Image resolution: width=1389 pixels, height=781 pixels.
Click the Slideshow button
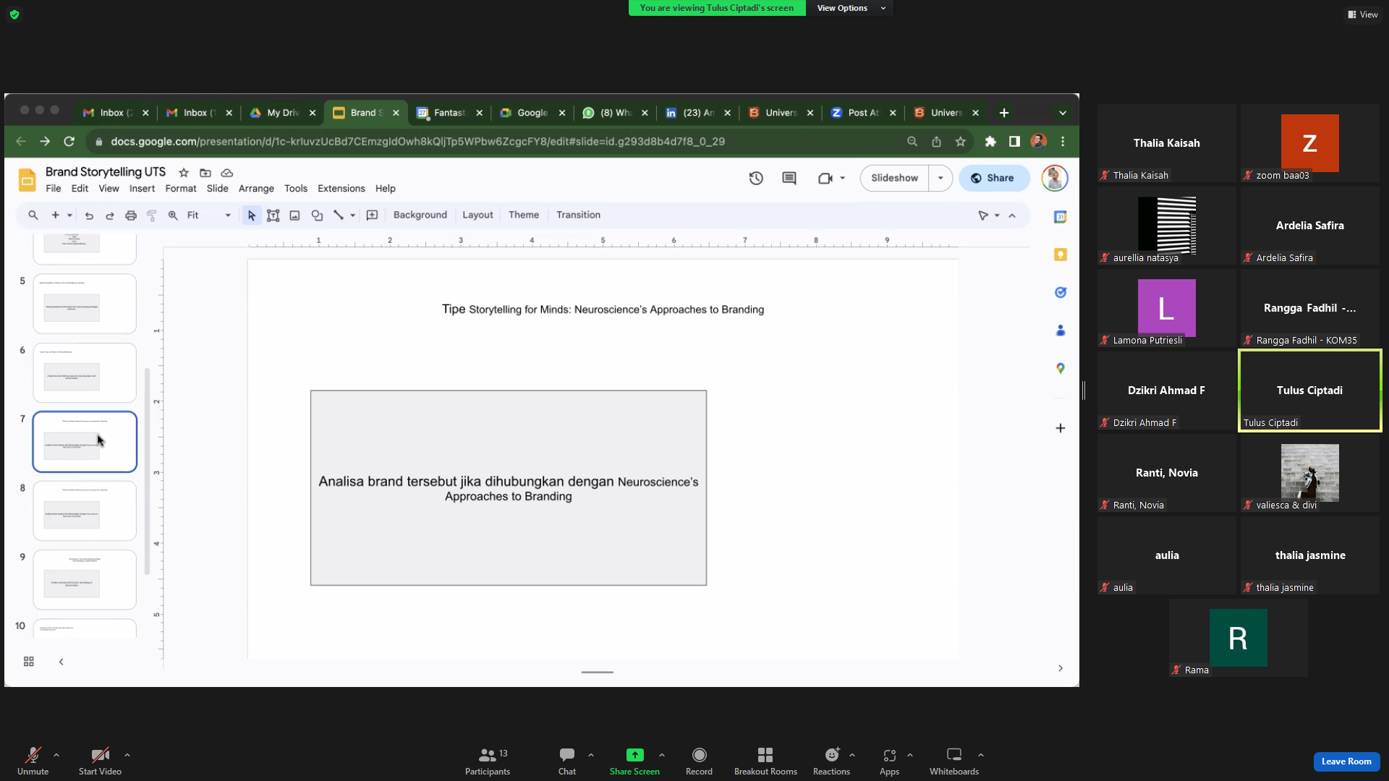(x=895, y=178)
